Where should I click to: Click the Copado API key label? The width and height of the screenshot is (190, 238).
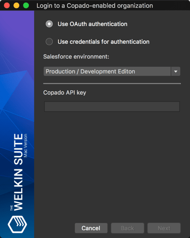(x=65, y=93)
